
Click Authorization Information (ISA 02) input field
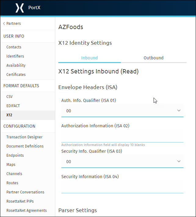pos(122,136)
